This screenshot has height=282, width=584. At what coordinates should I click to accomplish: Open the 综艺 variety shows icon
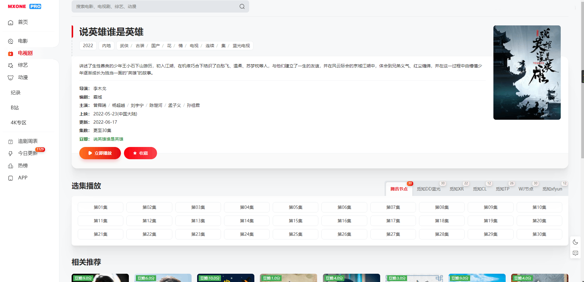pos(11,65)
